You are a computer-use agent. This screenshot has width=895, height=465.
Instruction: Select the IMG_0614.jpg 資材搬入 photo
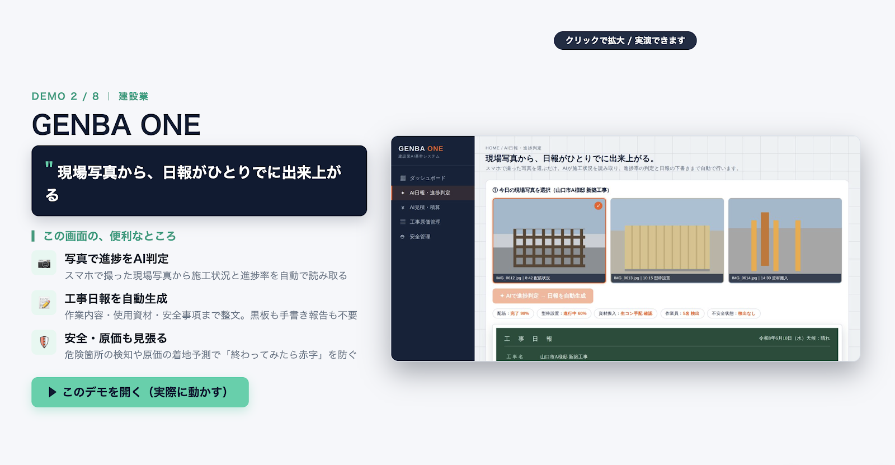pos(785,241)
